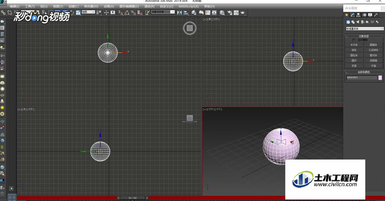This screenshot has height=201, width=385.
Task: Open the [真实] shading menu in 透视 viewport
Action: (x=219, y=109)
